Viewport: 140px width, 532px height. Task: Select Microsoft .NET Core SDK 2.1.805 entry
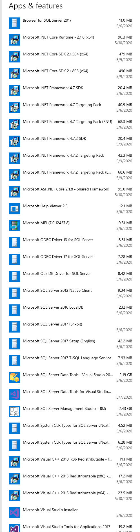click(70, 74)
